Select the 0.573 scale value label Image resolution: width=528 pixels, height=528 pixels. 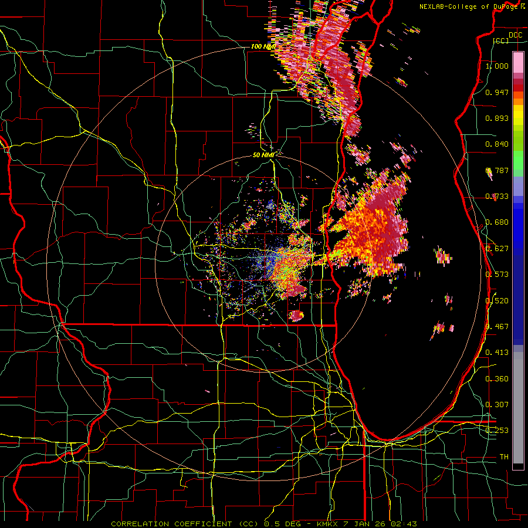tap(497, 275)
